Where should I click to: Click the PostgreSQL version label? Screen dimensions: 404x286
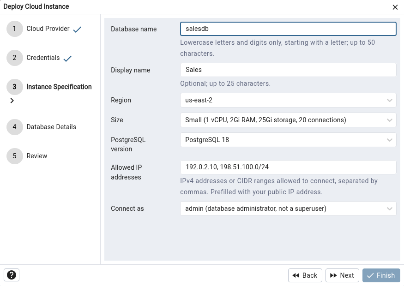(x=128, y=144)
